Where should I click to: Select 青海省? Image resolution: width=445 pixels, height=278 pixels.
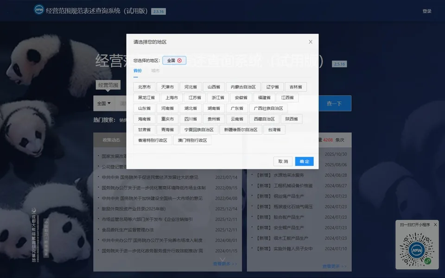(167, 130)
